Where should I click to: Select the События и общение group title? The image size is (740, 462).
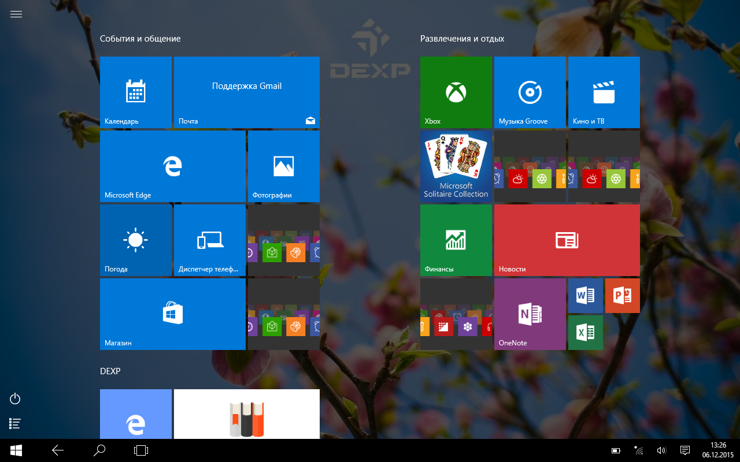140,39
